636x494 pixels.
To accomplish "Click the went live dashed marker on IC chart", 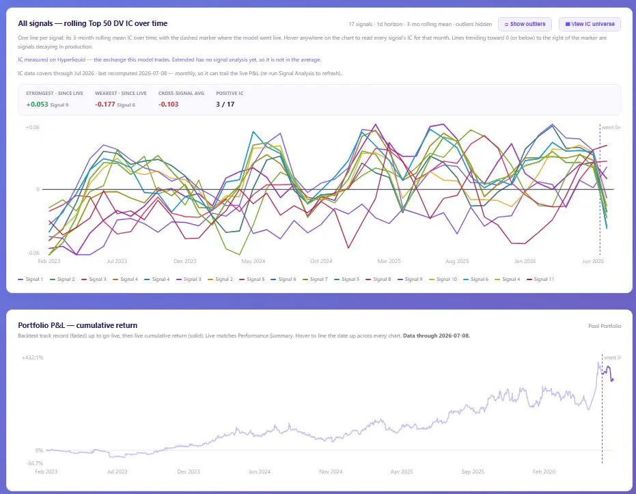I will (x=600, y=189).
